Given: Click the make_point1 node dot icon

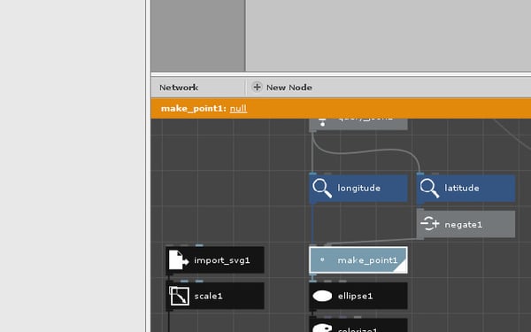Looking at the screenshot, I should (322, 259).
